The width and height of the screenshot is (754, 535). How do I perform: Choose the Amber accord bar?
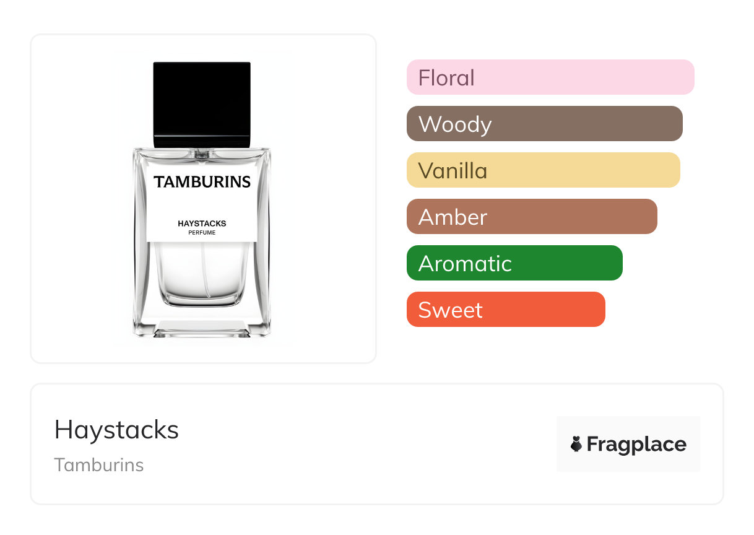click(531, 217)
